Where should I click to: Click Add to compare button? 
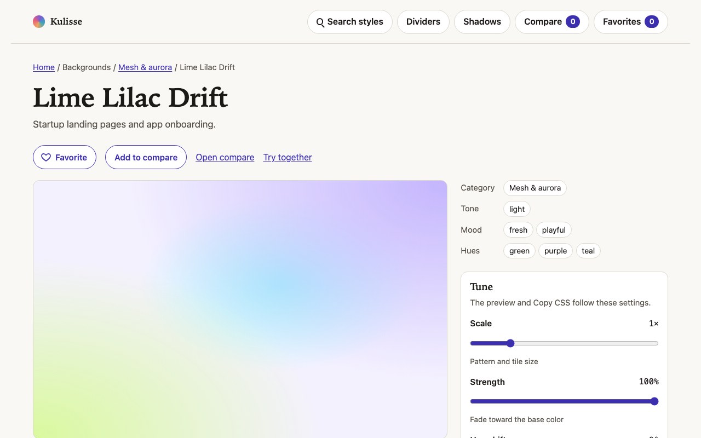tap(146, 157)
